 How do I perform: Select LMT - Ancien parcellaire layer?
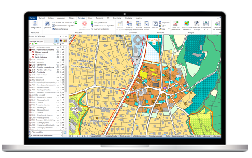[x=41, y=47]
